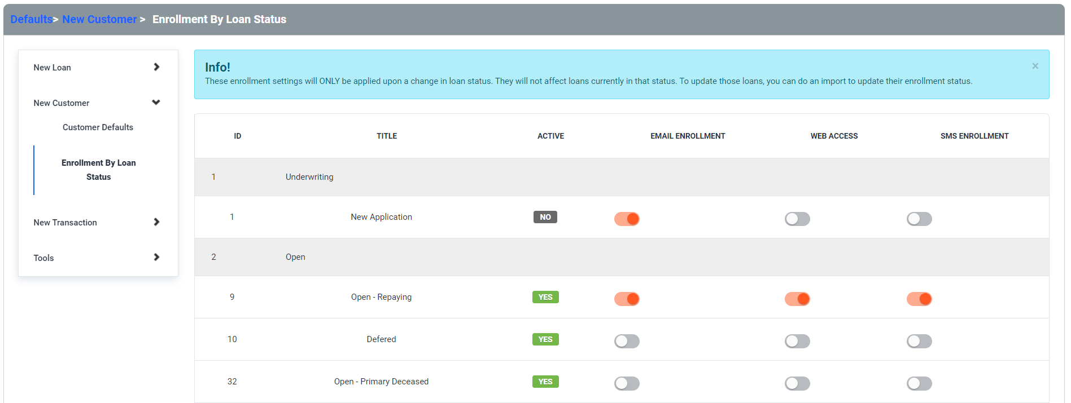Click the EMAIL ENROLLMENT column header

click(x=688, y=136)
